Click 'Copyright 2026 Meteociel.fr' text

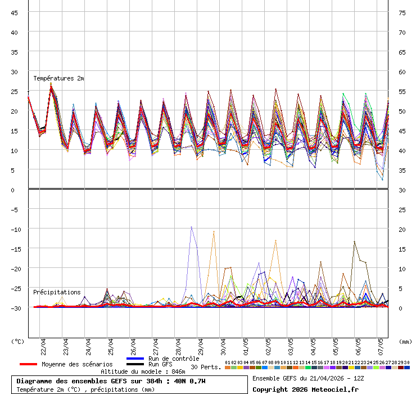[305, 389]
